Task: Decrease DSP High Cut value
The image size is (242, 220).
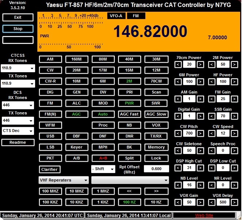Action: (x=178, y=168)
